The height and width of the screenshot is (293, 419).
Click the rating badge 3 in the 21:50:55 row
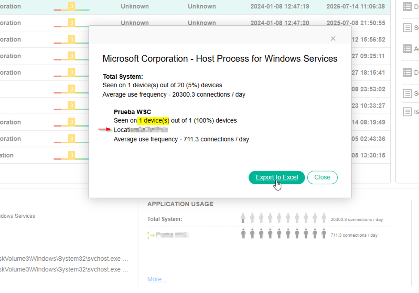(72, 23)
